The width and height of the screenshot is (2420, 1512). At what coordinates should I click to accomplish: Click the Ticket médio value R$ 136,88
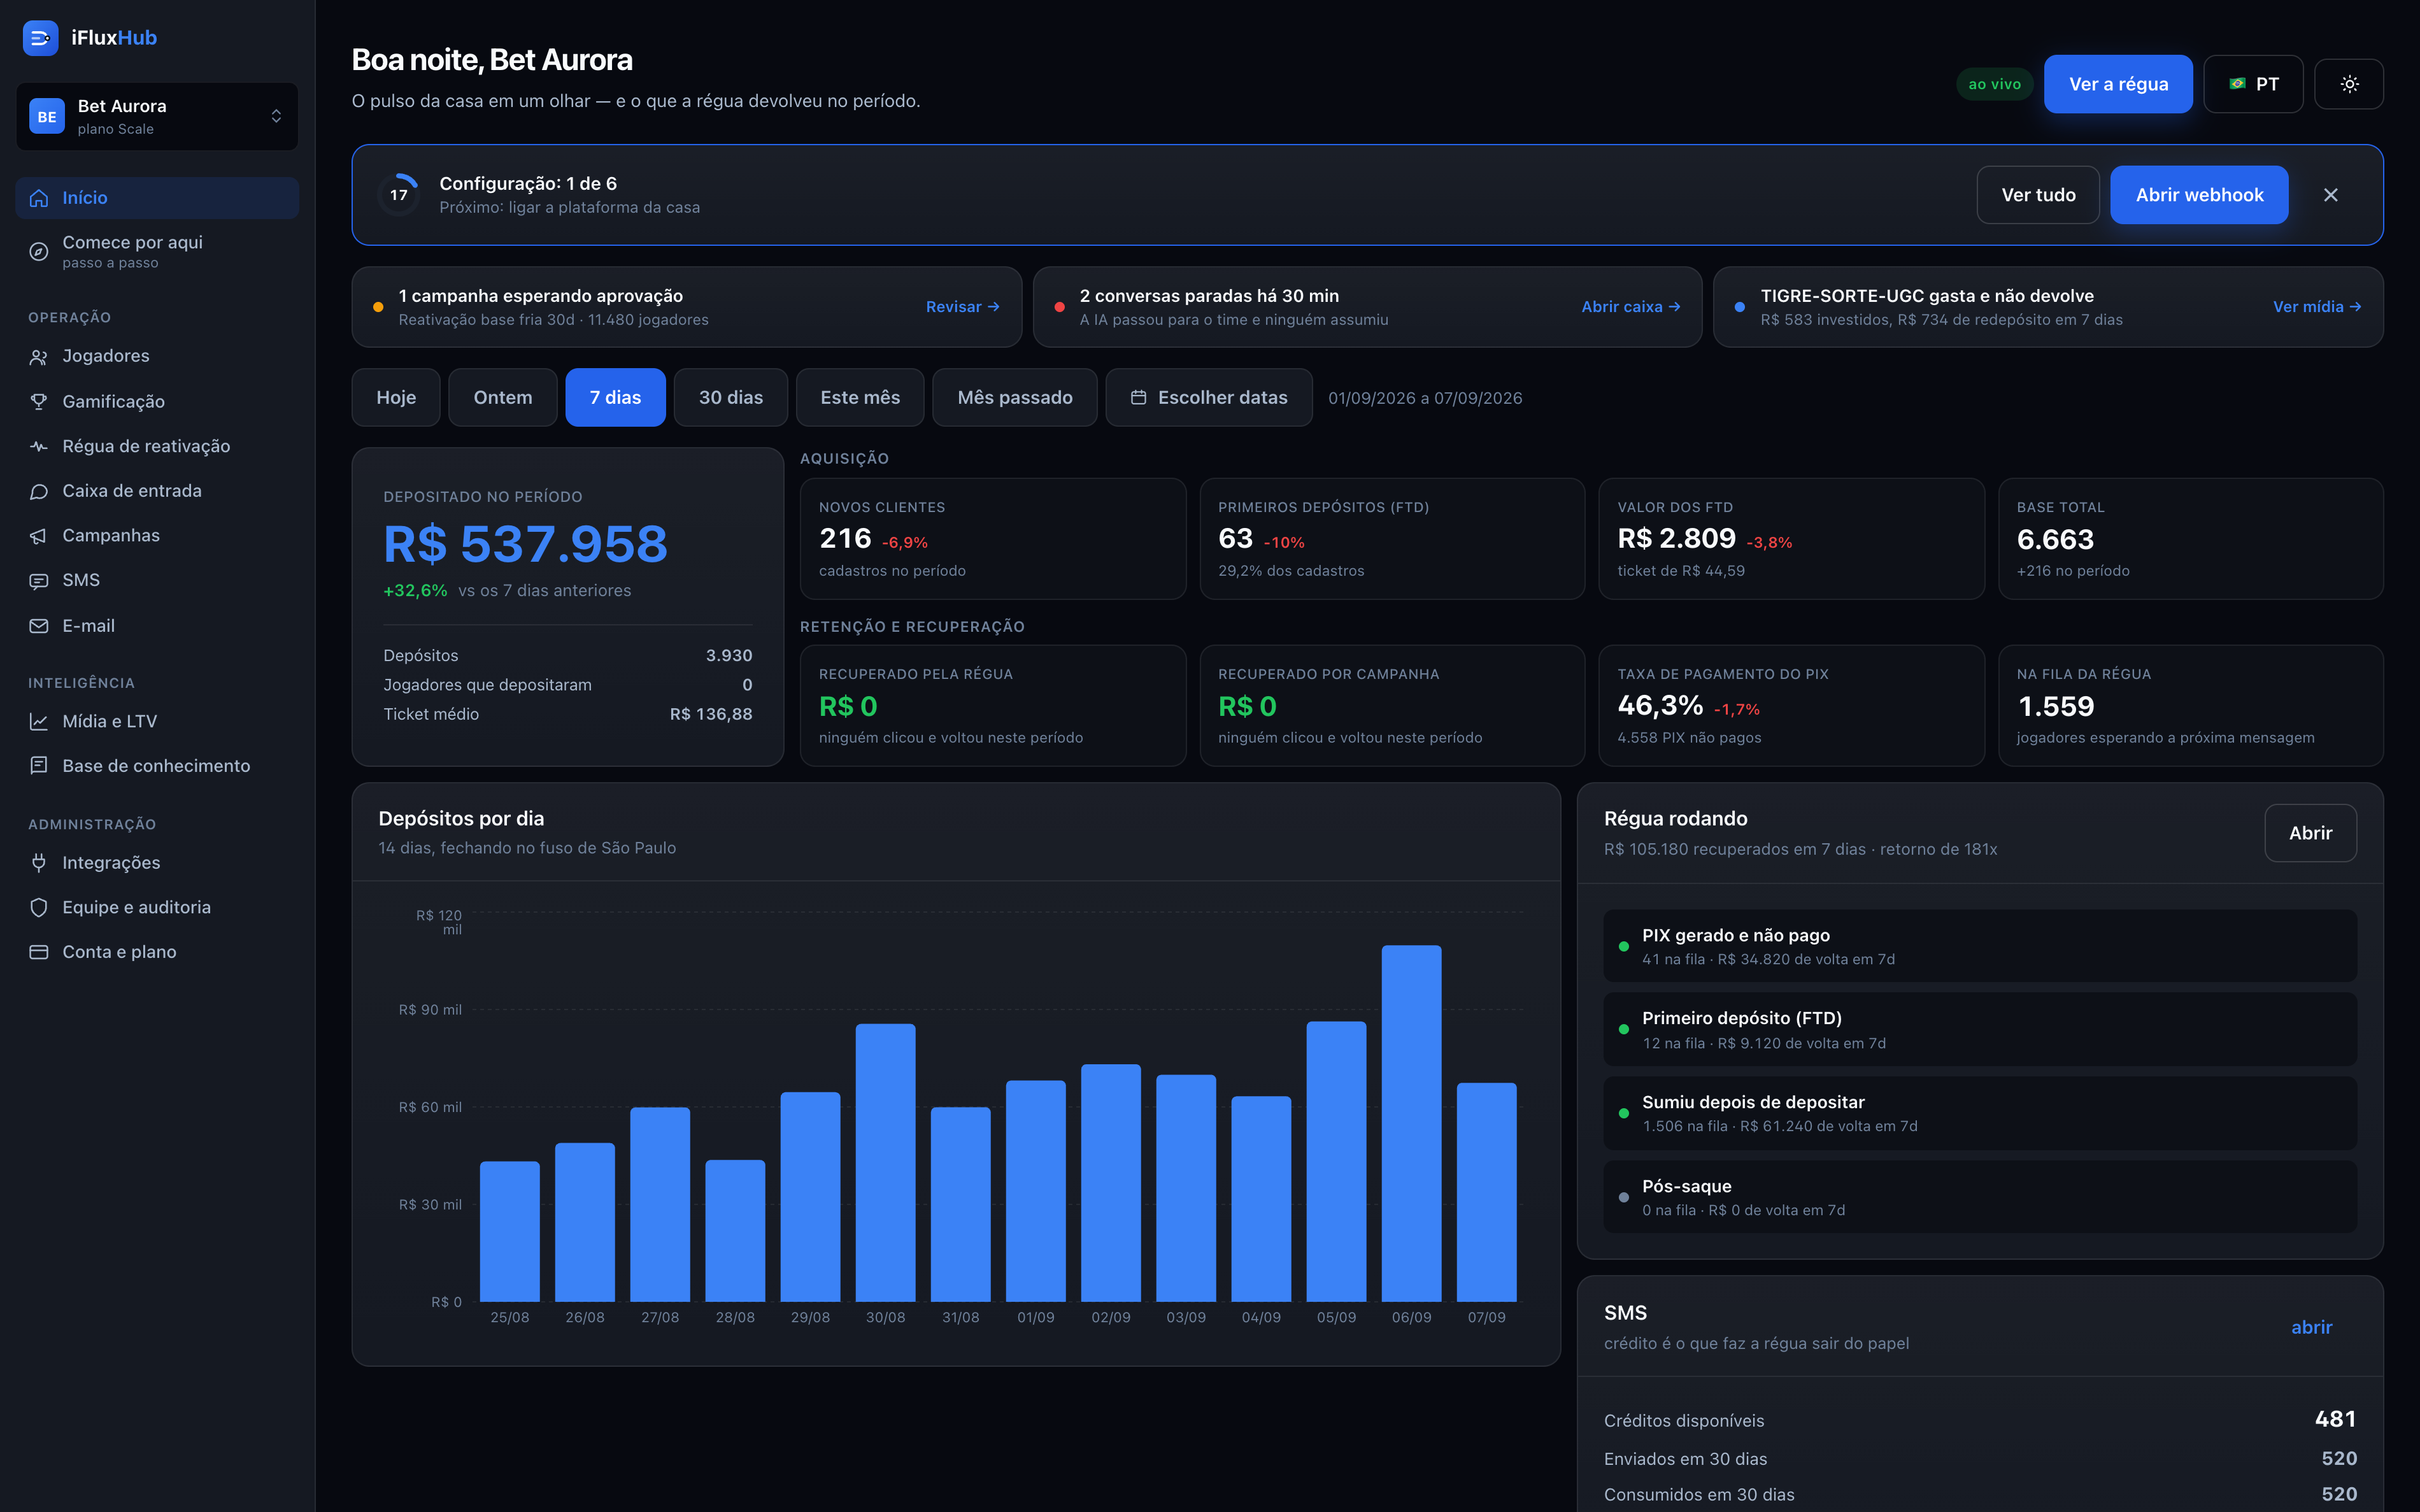coord(711,714)
